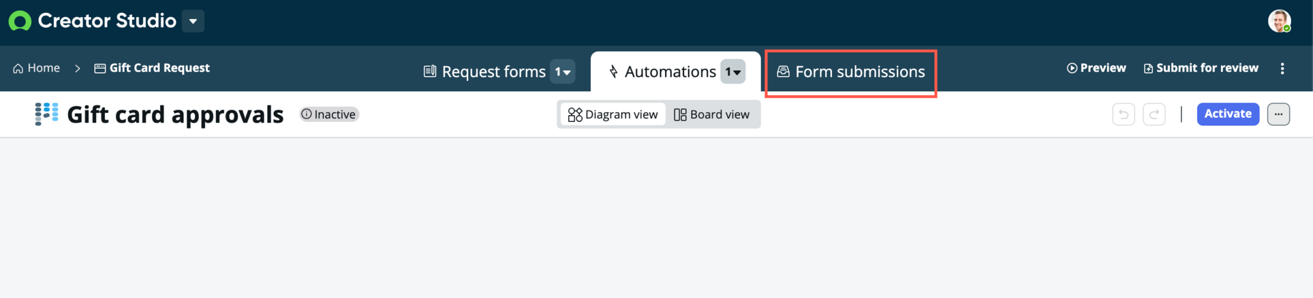The width and height of the screenshot is (1313, 298).
Task: Open the Form submissions tab
Action: [x=851, y=71]
